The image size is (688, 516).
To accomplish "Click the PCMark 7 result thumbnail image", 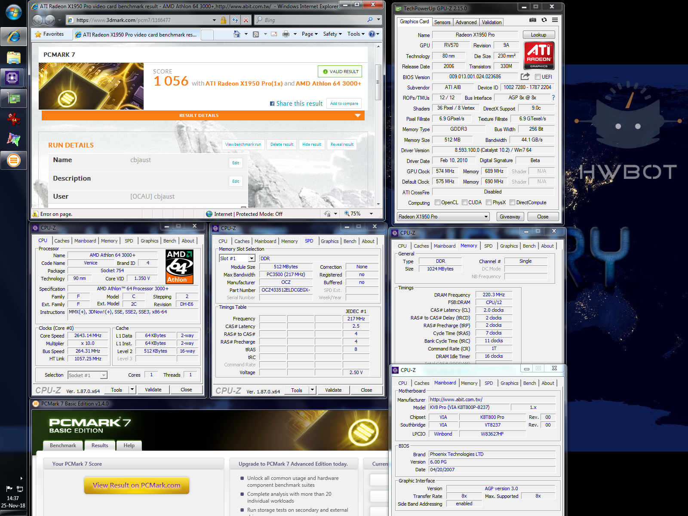I will 91,86.
